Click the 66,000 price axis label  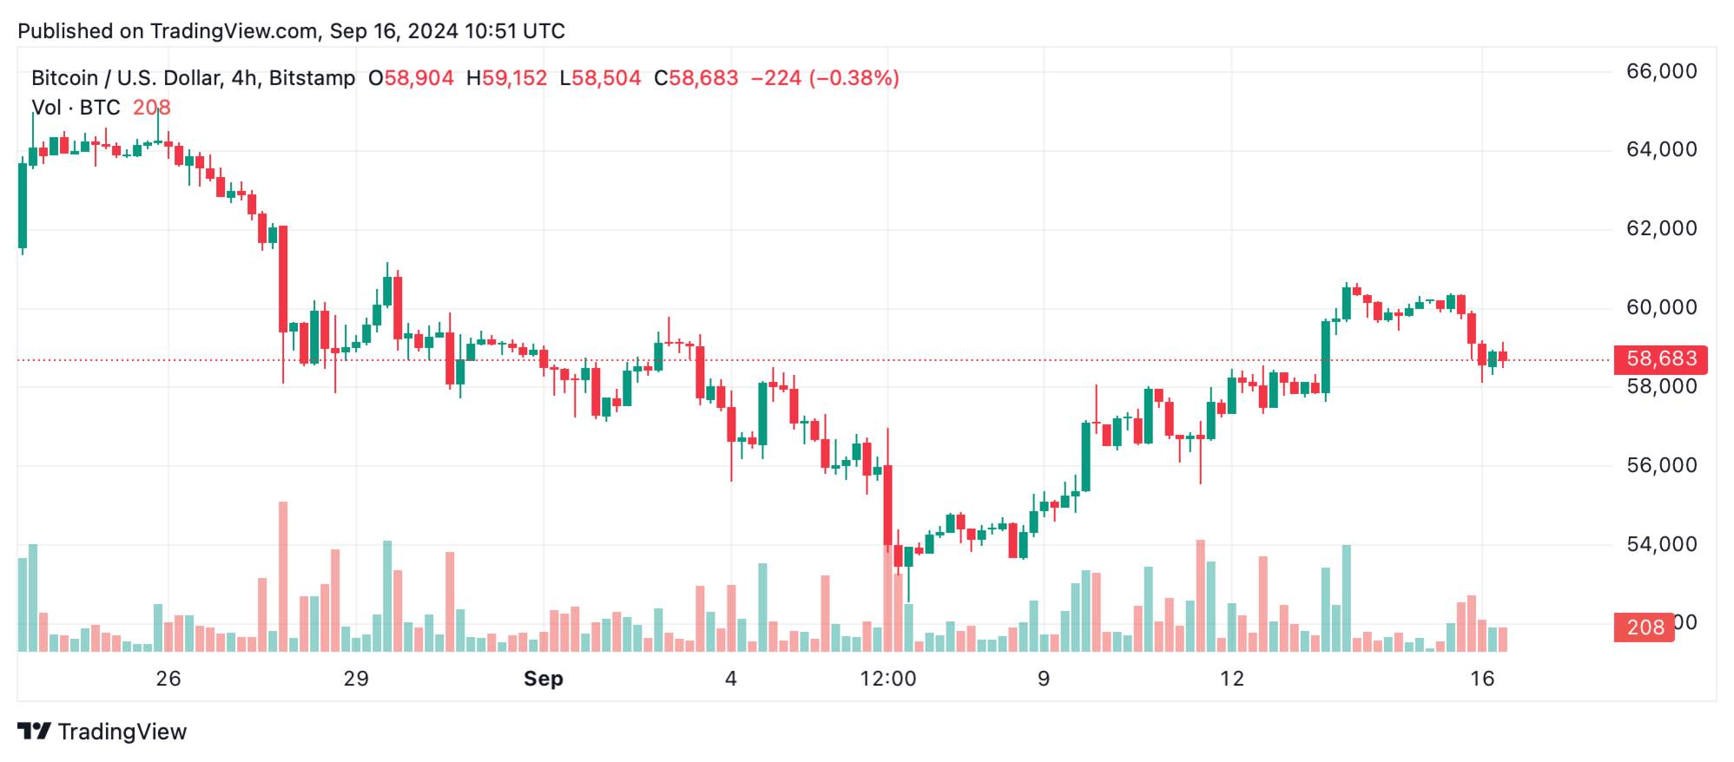click(x=1661, y=71)
